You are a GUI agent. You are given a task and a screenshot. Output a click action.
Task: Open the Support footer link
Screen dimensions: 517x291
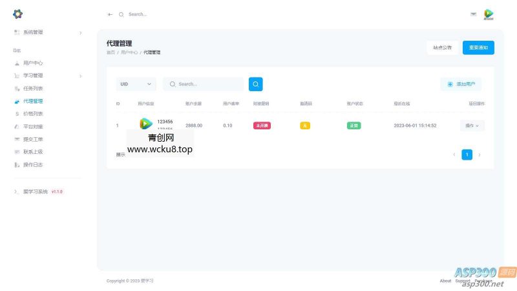pos(463,281)
